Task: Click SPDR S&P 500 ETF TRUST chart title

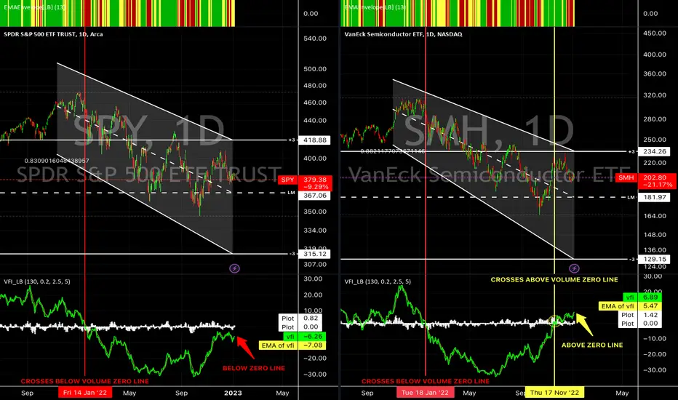Action: click(x=53, y=34)
